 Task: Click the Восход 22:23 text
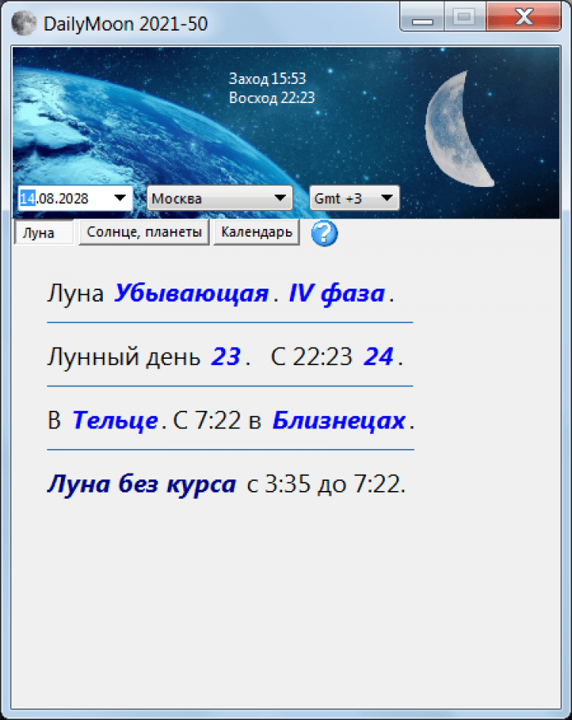[272, 97]
